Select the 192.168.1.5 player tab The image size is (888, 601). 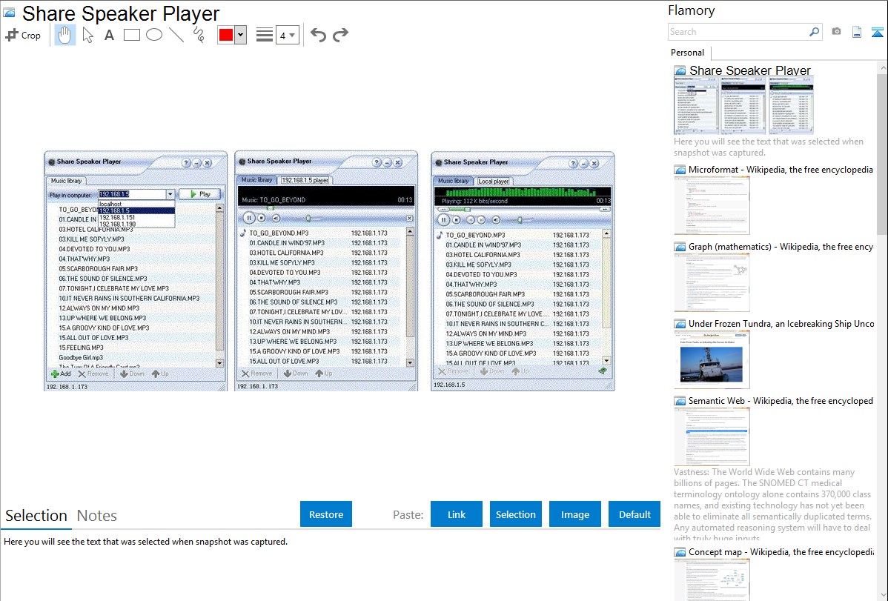click(x=305, y=180)
